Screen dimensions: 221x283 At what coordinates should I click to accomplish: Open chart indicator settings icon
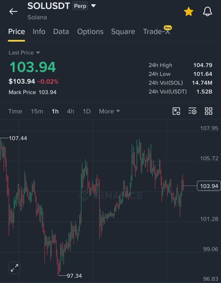pyautogui.click(x=192, y=111)
